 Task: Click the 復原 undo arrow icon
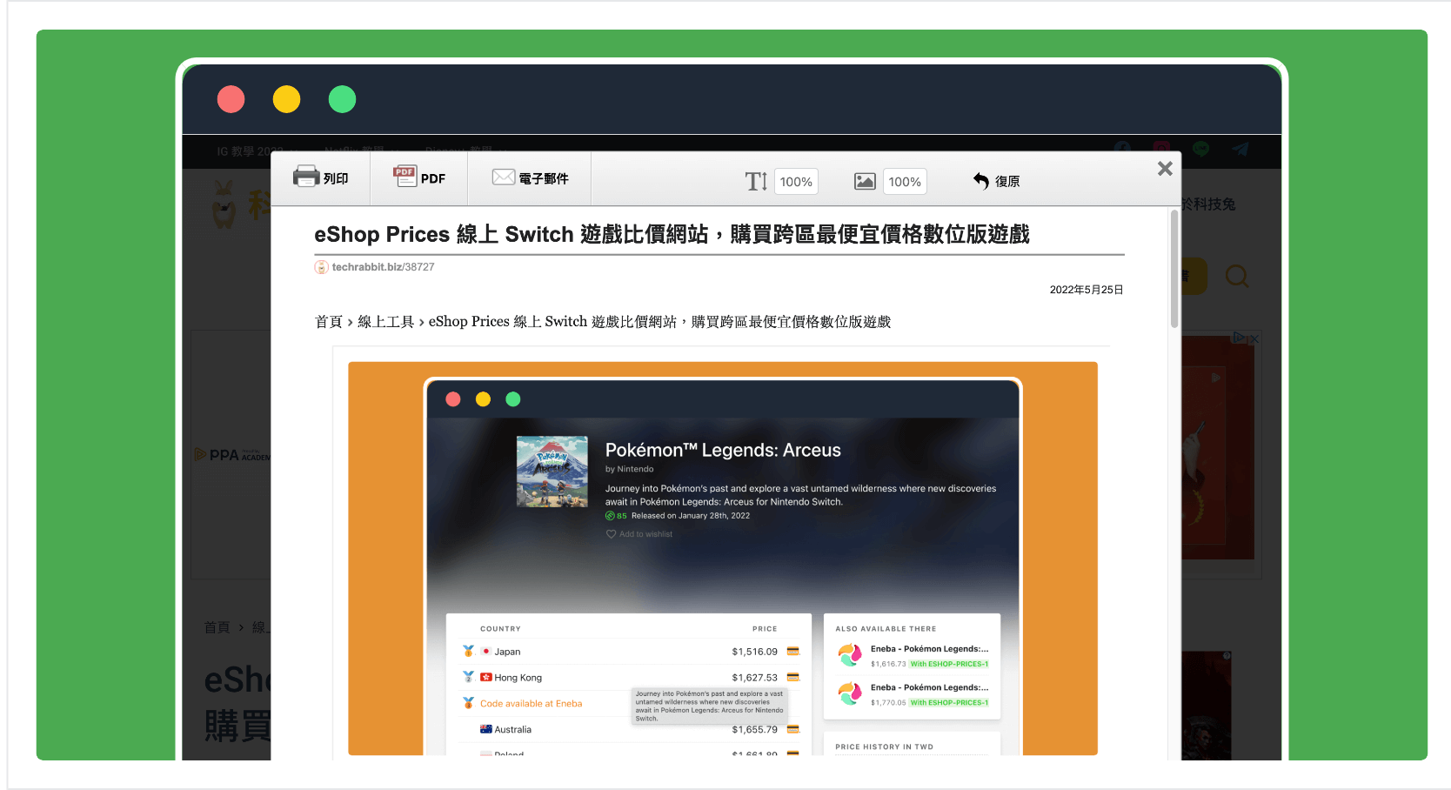(x=979, y=181)
